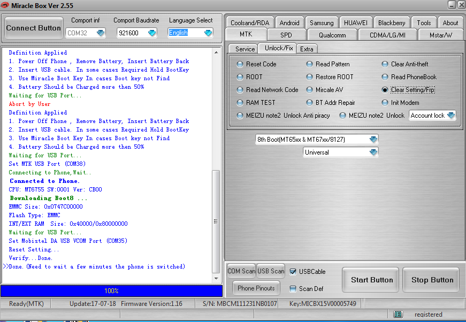Enable the Scan Def checkbox
466x322 pixels.
pos(293,289)
